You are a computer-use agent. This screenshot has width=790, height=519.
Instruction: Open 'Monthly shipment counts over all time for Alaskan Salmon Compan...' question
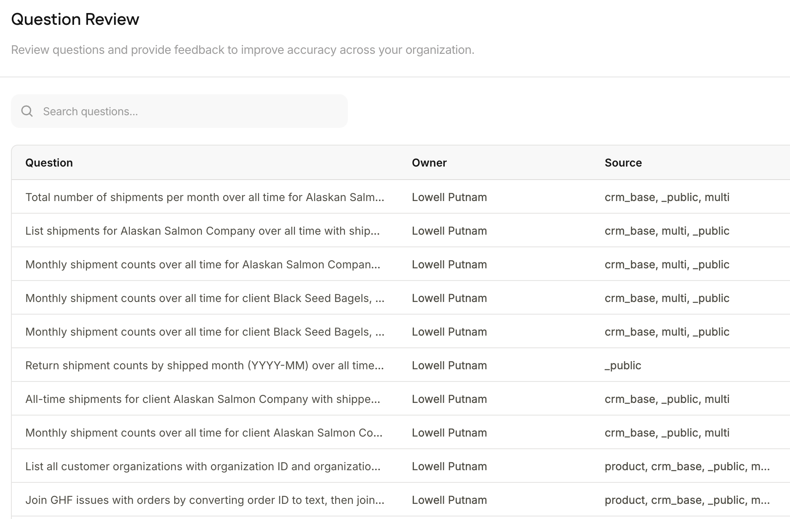tap(203, 265)
